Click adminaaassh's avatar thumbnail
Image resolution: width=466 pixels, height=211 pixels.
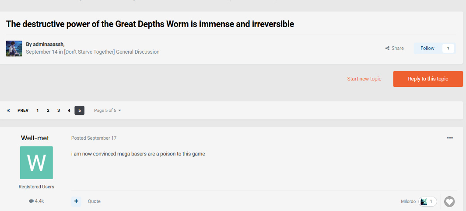point(14,48)
